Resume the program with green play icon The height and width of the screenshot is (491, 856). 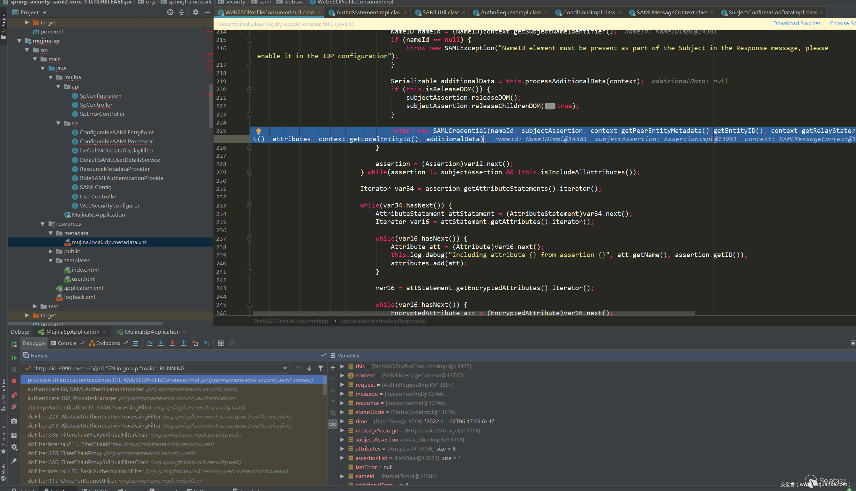[14, 358]
